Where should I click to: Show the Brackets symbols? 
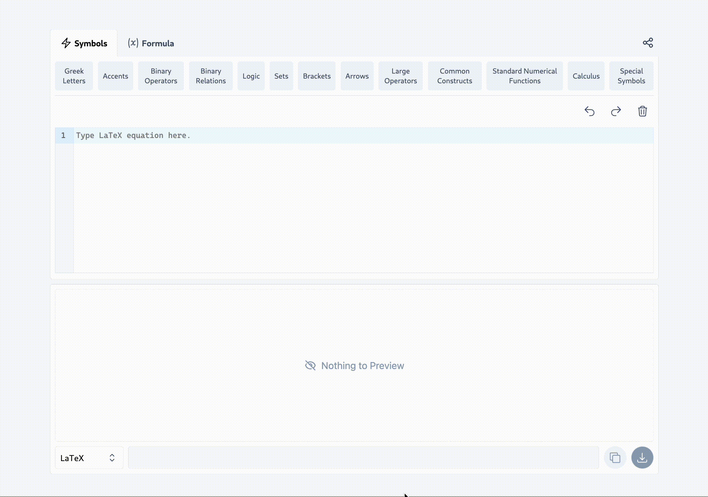[x=317, y=76]
